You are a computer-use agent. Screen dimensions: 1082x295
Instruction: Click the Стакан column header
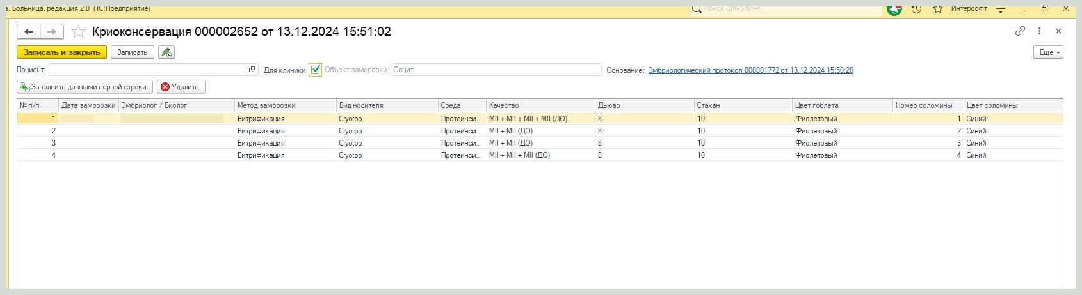743,105
